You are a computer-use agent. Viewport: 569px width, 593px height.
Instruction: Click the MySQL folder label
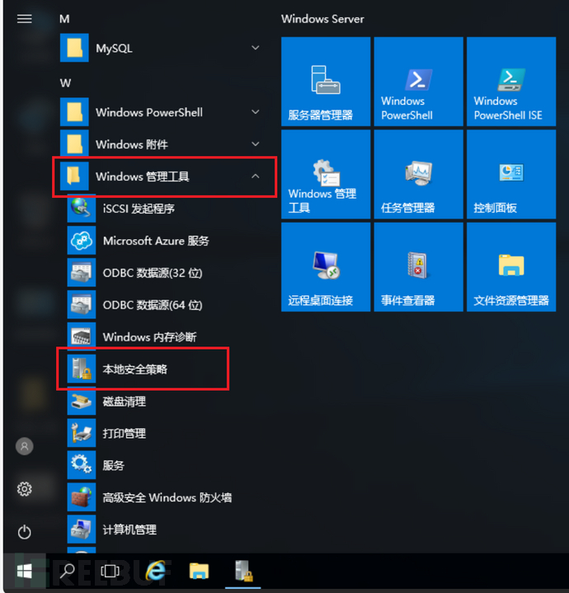114,49
